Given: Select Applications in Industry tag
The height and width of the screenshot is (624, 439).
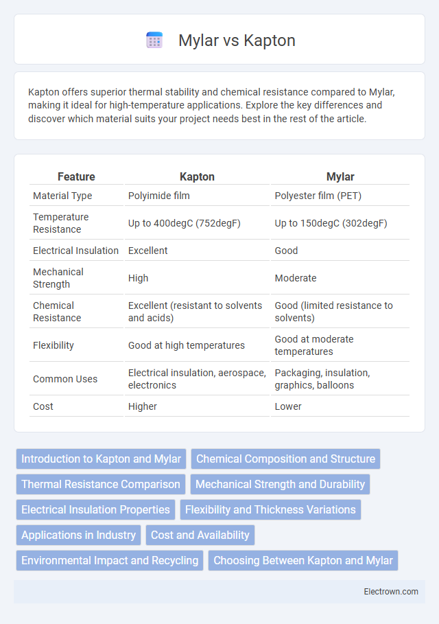Looking at the screenshot, I should point(78,535).
